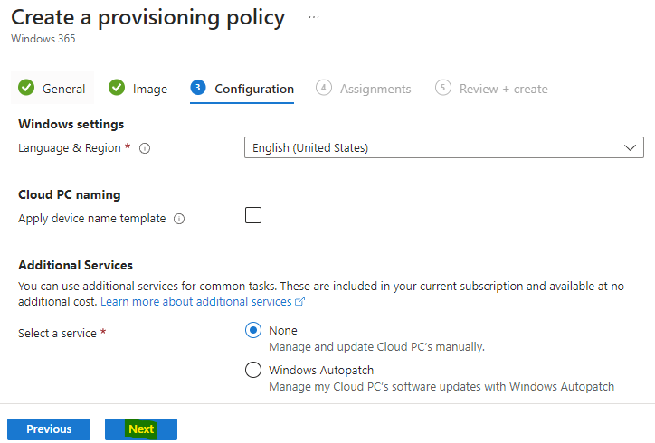Click the Windows 365 subtitle text
Viewport: 655px width, 443px height.
click(43, 39)
